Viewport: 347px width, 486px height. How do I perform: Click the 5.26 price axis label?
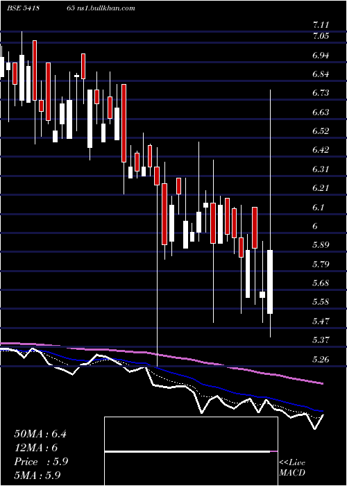pos(321,360)
